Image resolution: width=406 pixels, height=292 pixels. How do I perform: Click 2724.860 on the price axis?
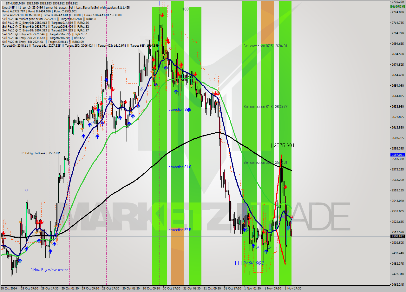[397, 12]
